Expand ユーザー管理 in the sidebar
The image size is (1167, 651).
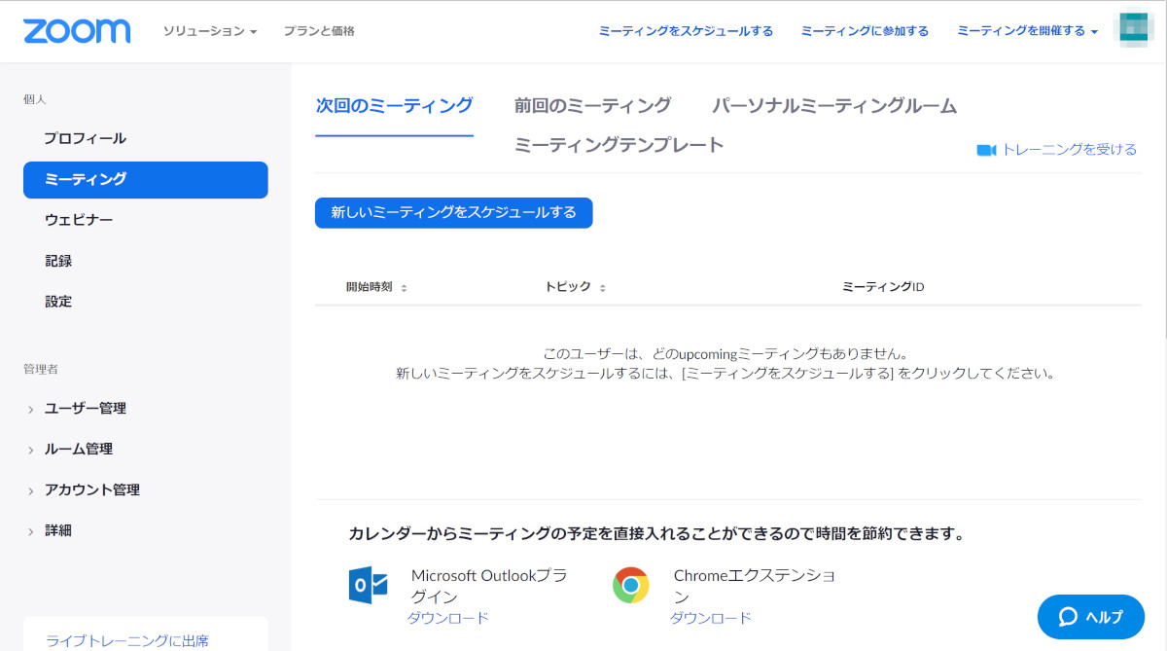pos(85,409)
